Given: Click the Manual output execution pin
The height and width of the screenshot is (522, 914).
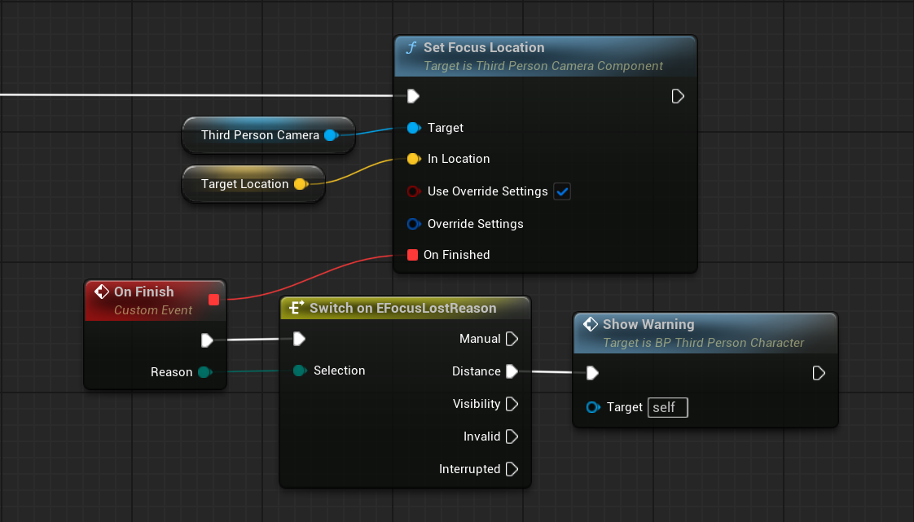Looking at the screenshot, I should (x=512, y=339).
